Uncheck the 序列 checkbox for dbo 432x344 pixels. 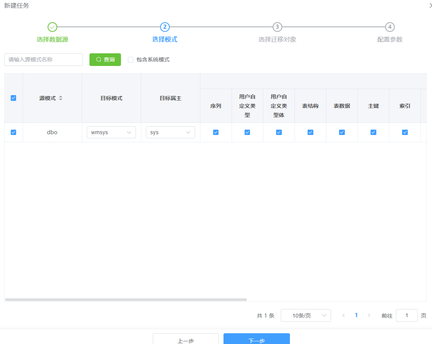(216, 132)
